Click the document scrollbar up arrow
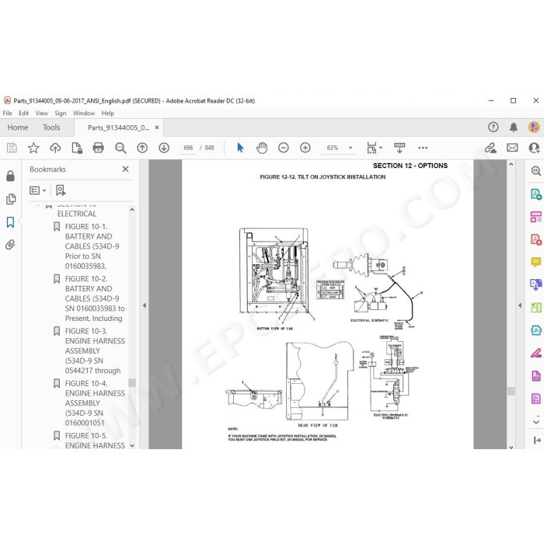Viewport: 544px width, 544px height. [x=511, y=165]
